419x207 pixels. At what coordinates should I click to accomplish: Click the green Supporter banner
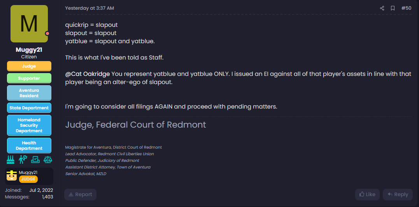(29, 78)
